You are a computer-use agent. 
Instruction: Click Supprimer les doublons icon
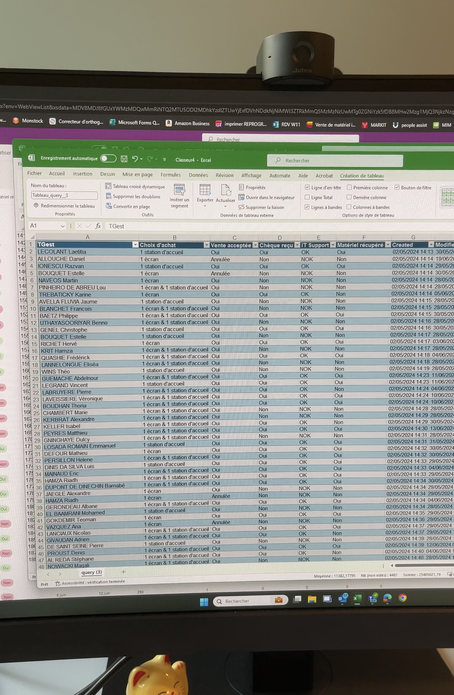coord(109,196)
